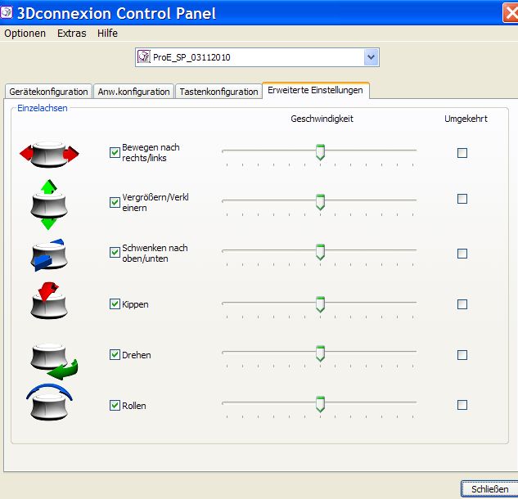Uncheck Vergrößern/Verkleinern axis
The width and height of the screenshot is (518, 499).
pyautogui.click(x=115, y=202)
